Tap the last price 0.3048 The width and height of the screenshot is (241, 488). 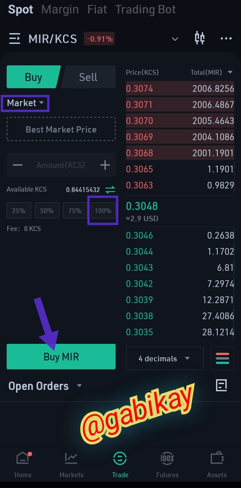142,206
